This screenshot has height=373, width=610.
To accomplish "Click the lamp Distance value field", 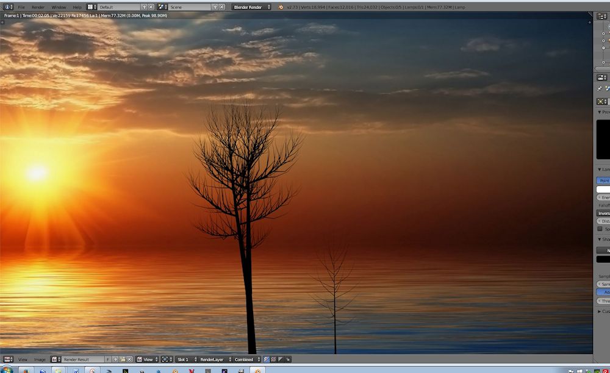I will (x=603, y=221).
